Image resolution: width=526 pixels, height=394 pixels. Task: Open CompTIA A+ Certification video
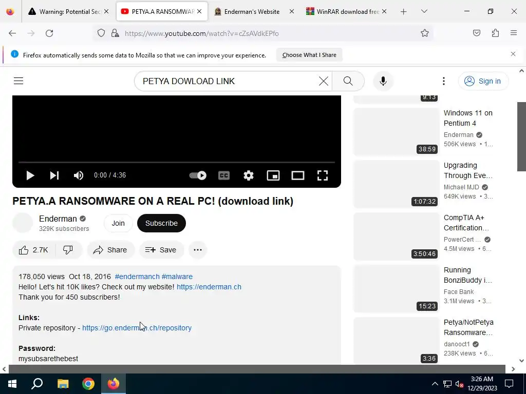[466, 223]
